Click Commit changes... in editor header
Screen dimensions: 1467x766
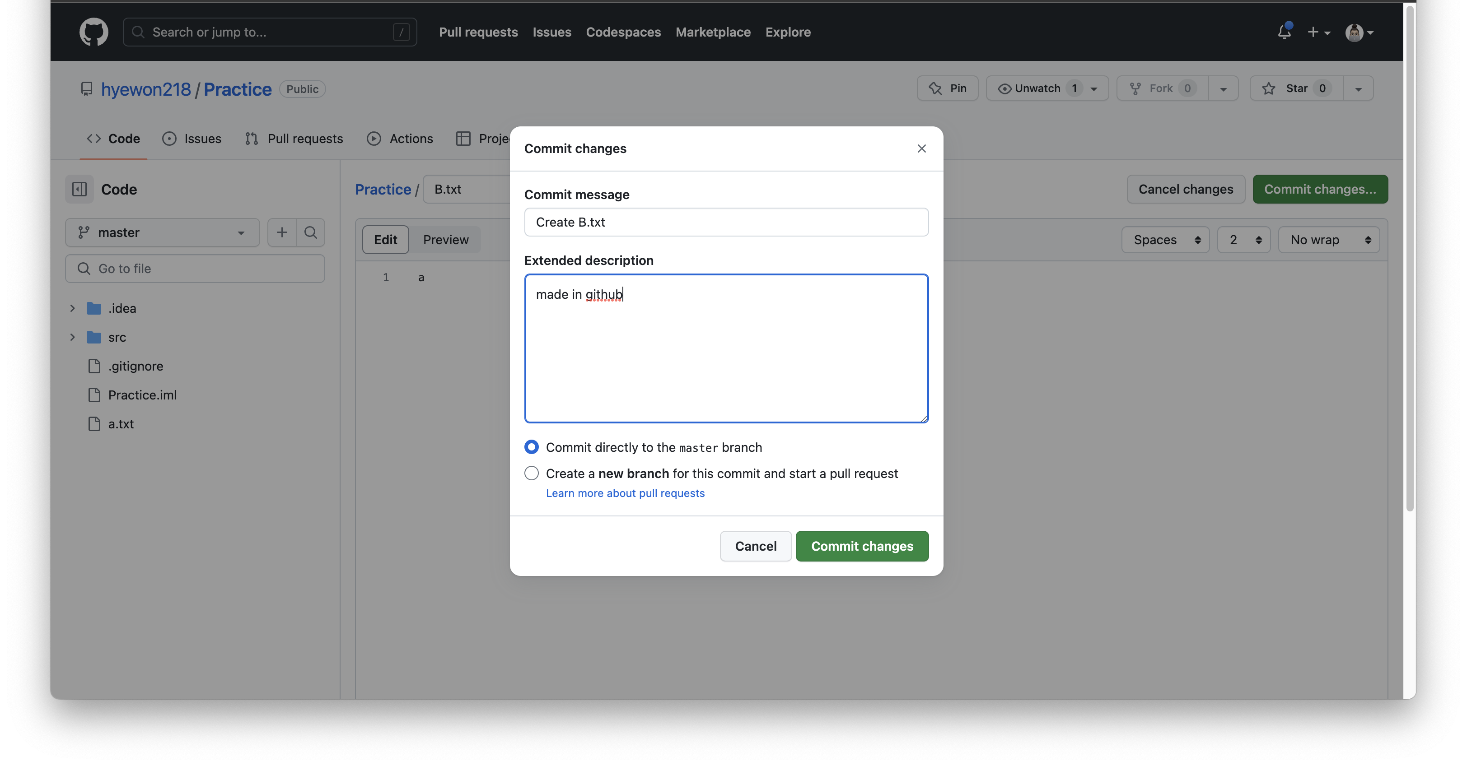1320,190
